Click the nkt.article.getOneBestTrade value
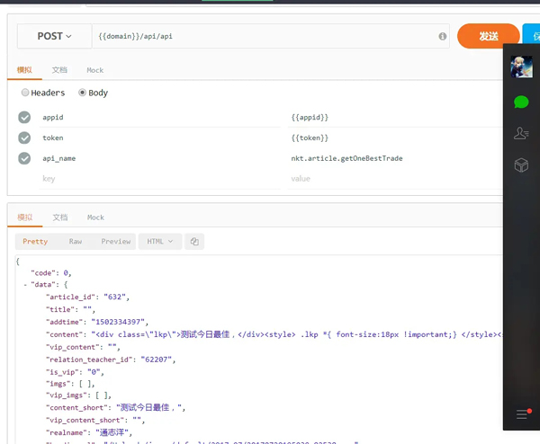 pos(346,158)
